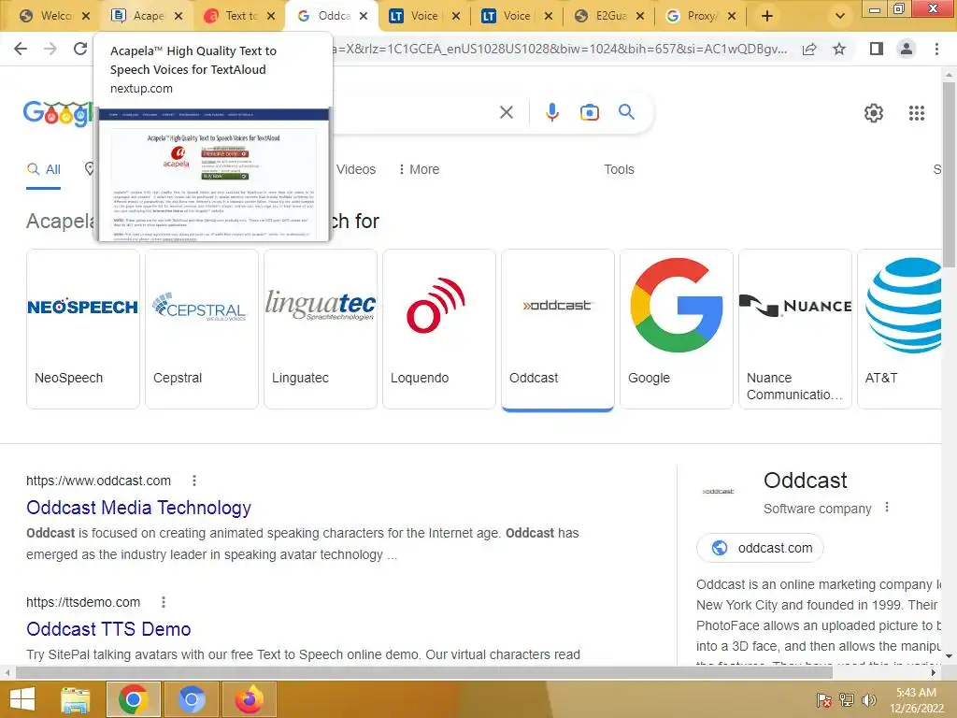Select the Google card
This screenshot has width=957, height=718.
click(677, 328)
